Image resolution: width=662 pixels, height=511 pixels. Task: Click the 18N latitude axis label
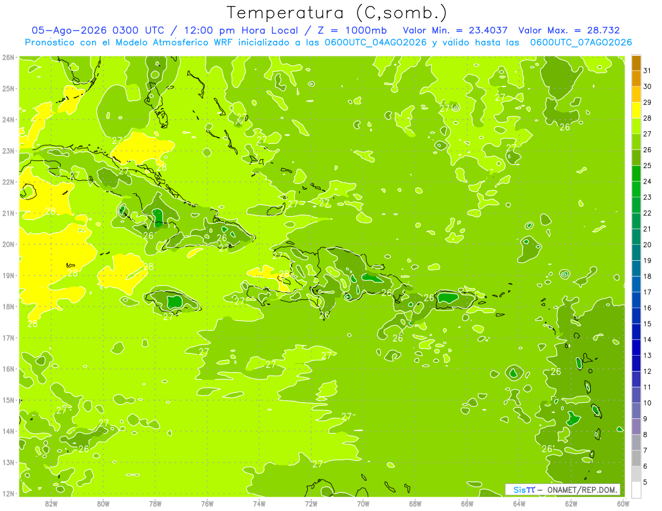[x=8, y=306]
